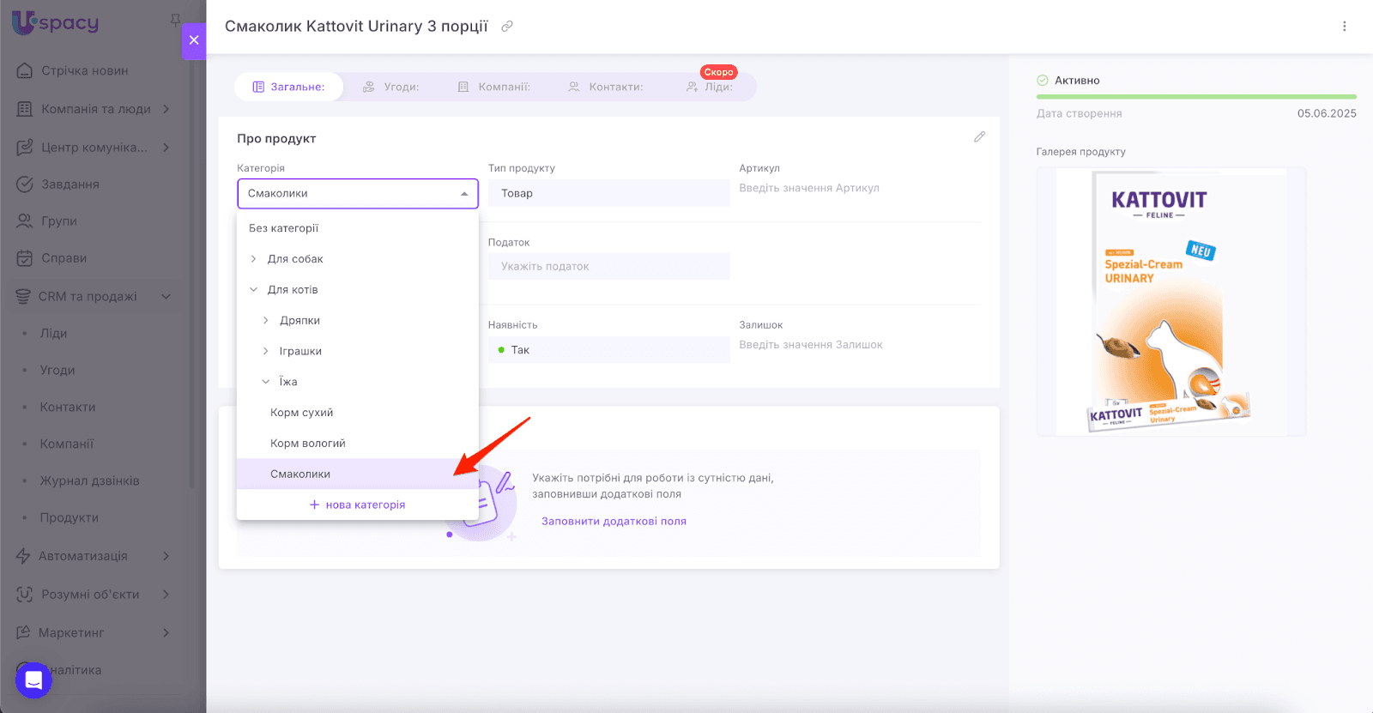Pin the sidebar with the pin icon

pyautogui.click(x=175, y=20)
